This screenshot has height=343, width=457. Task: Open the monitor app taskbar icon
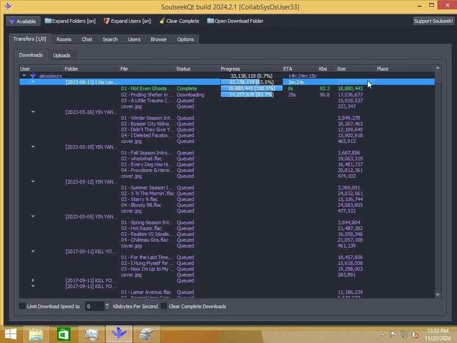tap(91, 334)
